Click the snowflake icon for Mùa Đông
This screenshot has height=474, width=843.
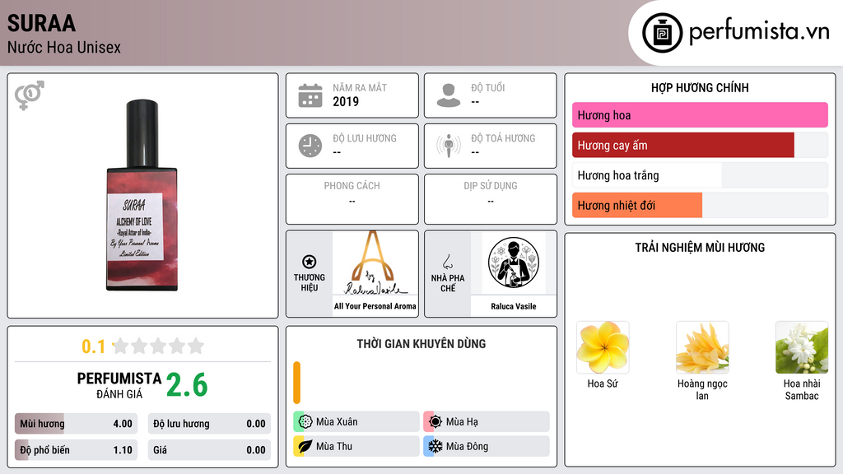(435, 446)
